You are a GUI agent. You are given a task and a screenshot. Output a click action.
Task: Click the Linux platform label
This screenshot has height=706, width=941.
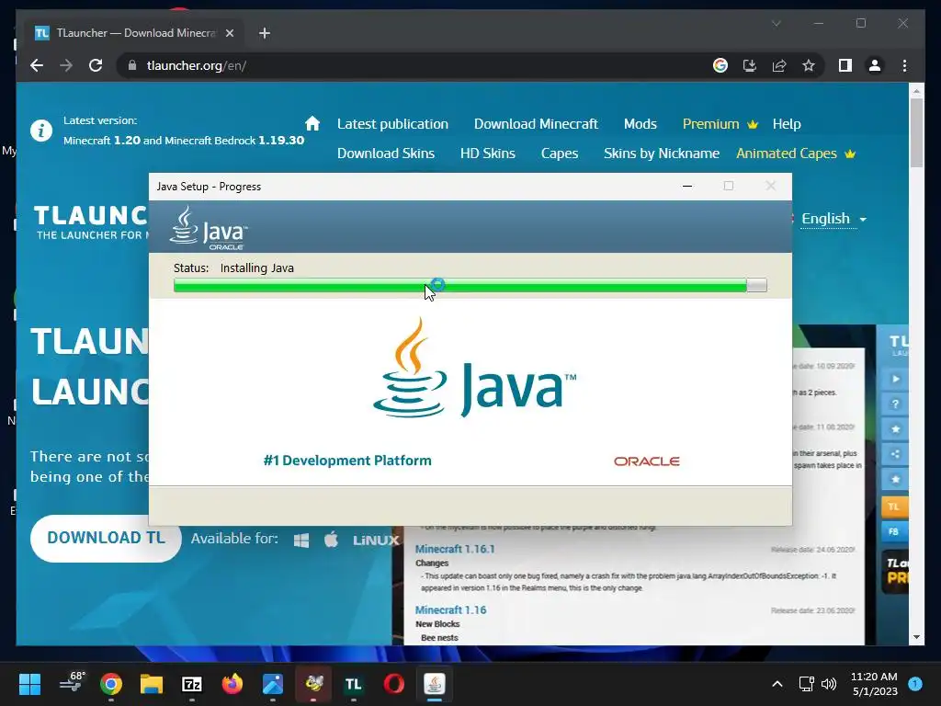tap(376, 541)
